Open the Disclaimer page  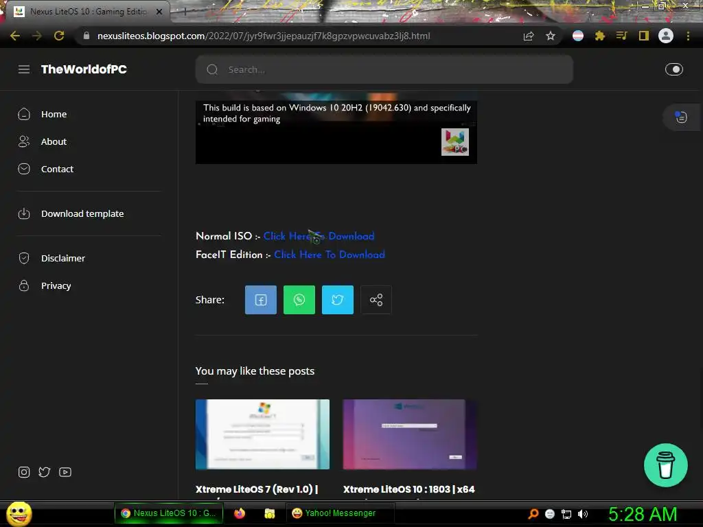[62, 258]
